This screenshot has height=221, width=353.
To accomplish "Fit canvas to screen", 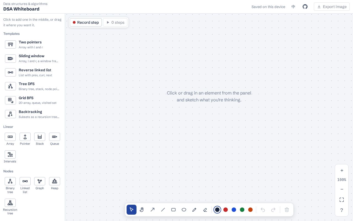I will (342, 200).
